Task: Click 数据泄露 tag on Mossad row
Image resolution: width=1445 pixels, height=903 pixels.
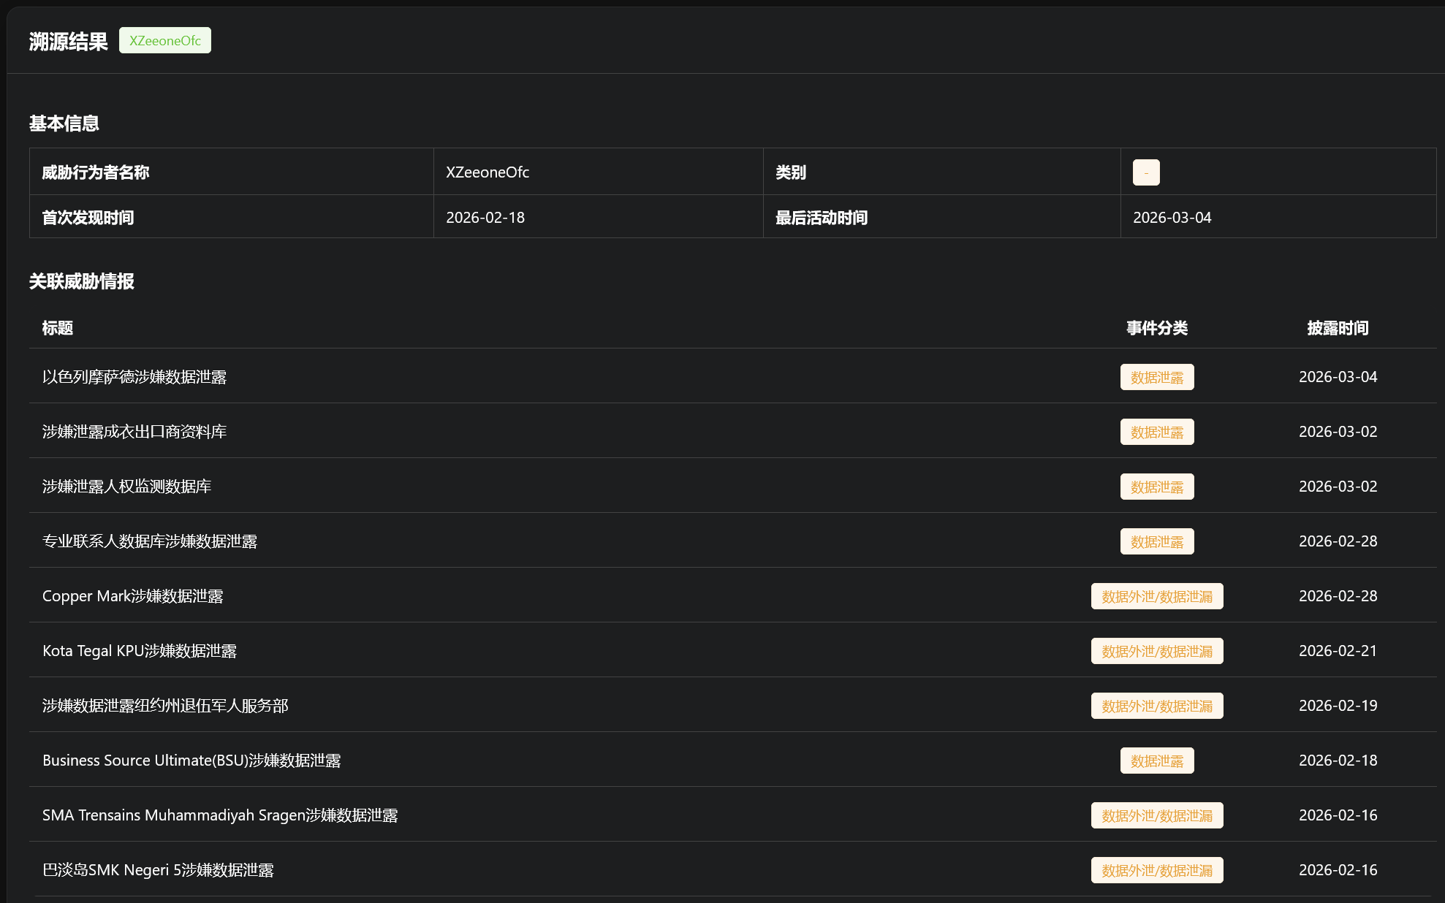Action: [1156, 377]
